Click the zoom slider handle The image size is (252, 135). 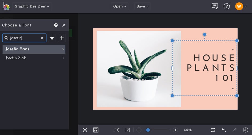click(148, 130)
